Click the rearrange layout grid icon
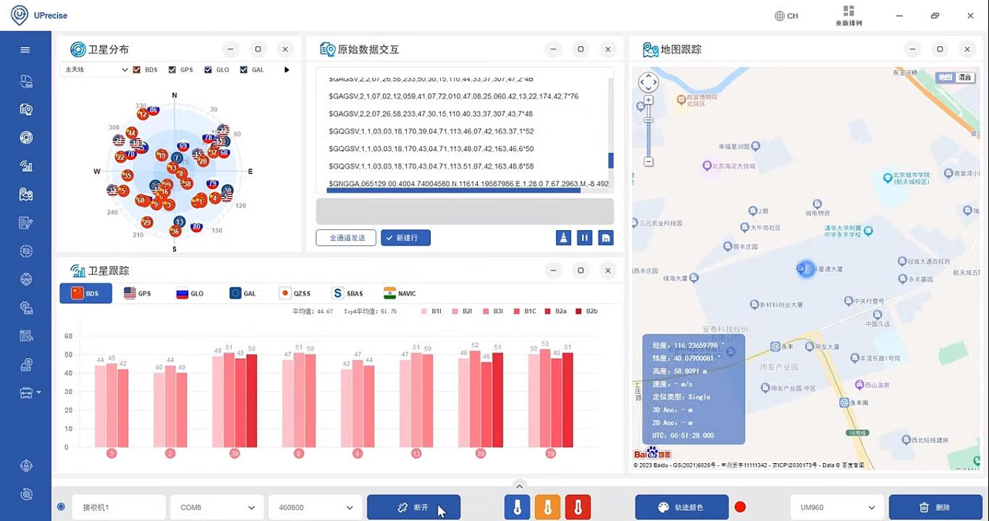989x521 pixels. point(849,12)
